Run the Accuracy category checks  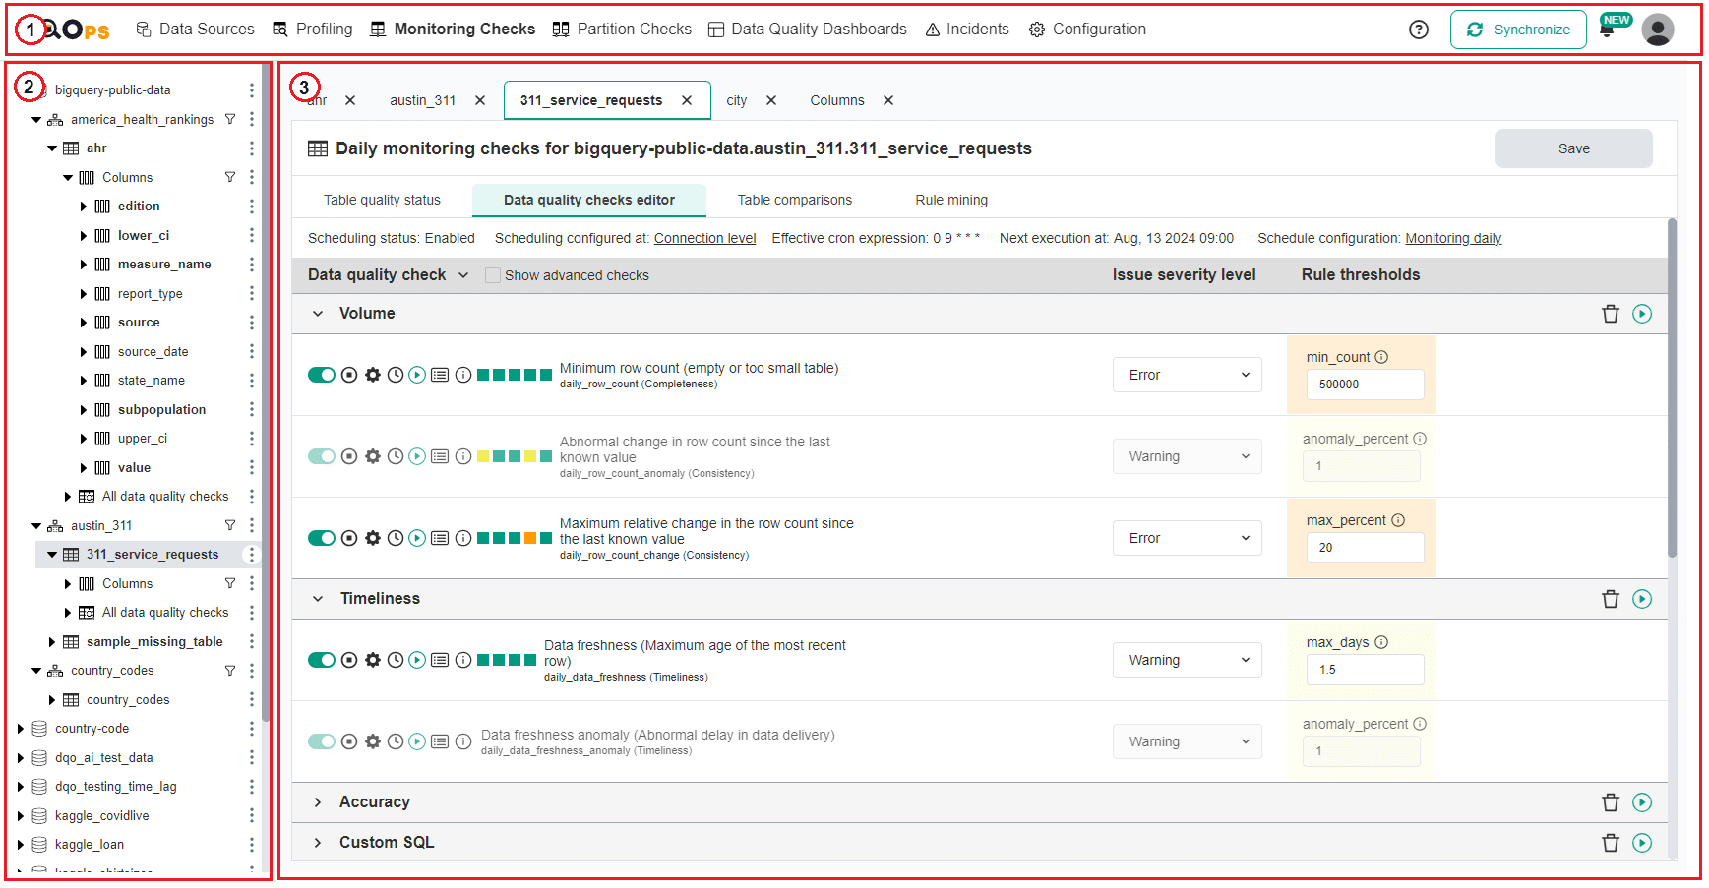coord(1641,802)
